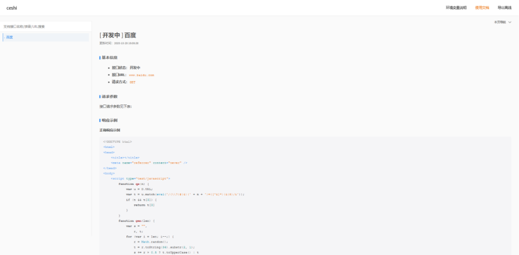Viewport: 519px width, 255px height.
Task: Switch to the 使用文档 tab
Action: (482, 8)
